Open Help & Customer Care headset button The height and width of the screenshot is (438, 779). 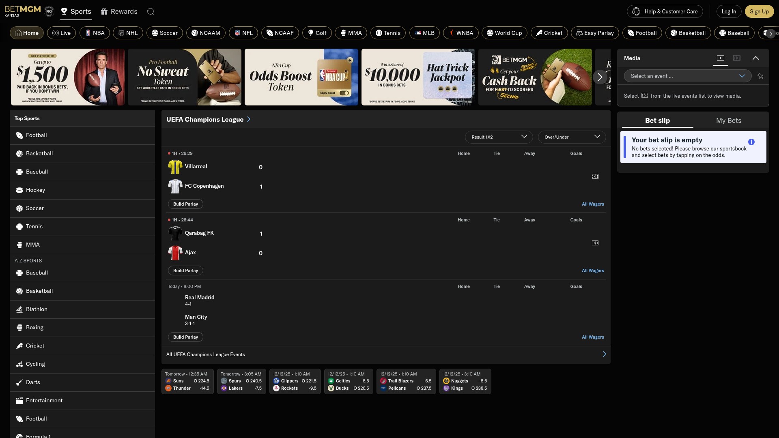point(665,11)
